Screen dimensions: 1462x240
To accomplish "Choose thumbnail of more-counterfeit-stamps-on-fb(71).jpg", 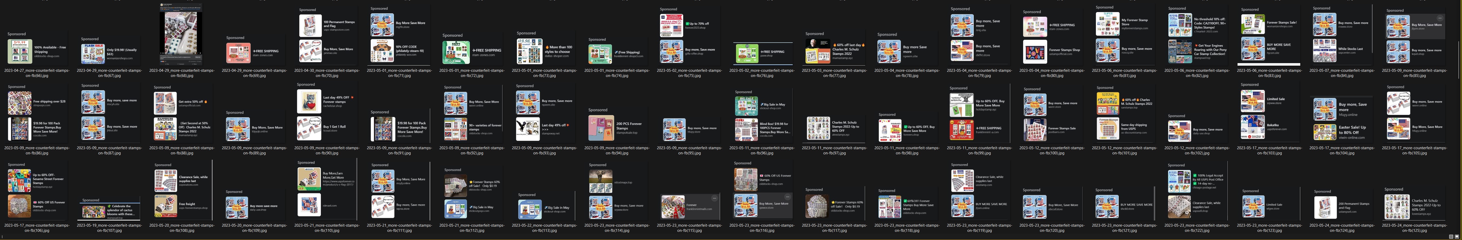I will [x=399, y=36].
